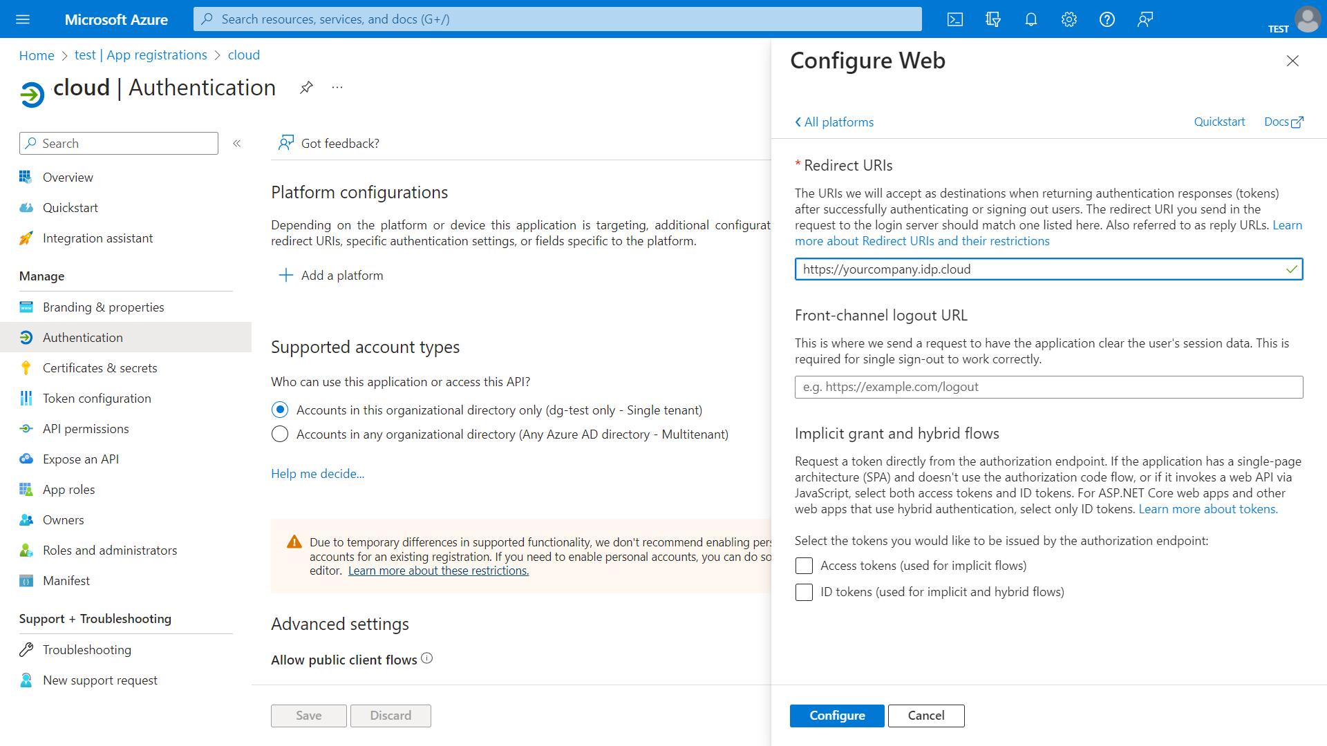Click the plus icon for Add a platform
The image size is (1327, 746).
tap(286, 275)
